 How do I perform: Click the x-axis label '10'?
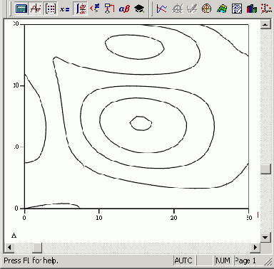pos(99,218)
